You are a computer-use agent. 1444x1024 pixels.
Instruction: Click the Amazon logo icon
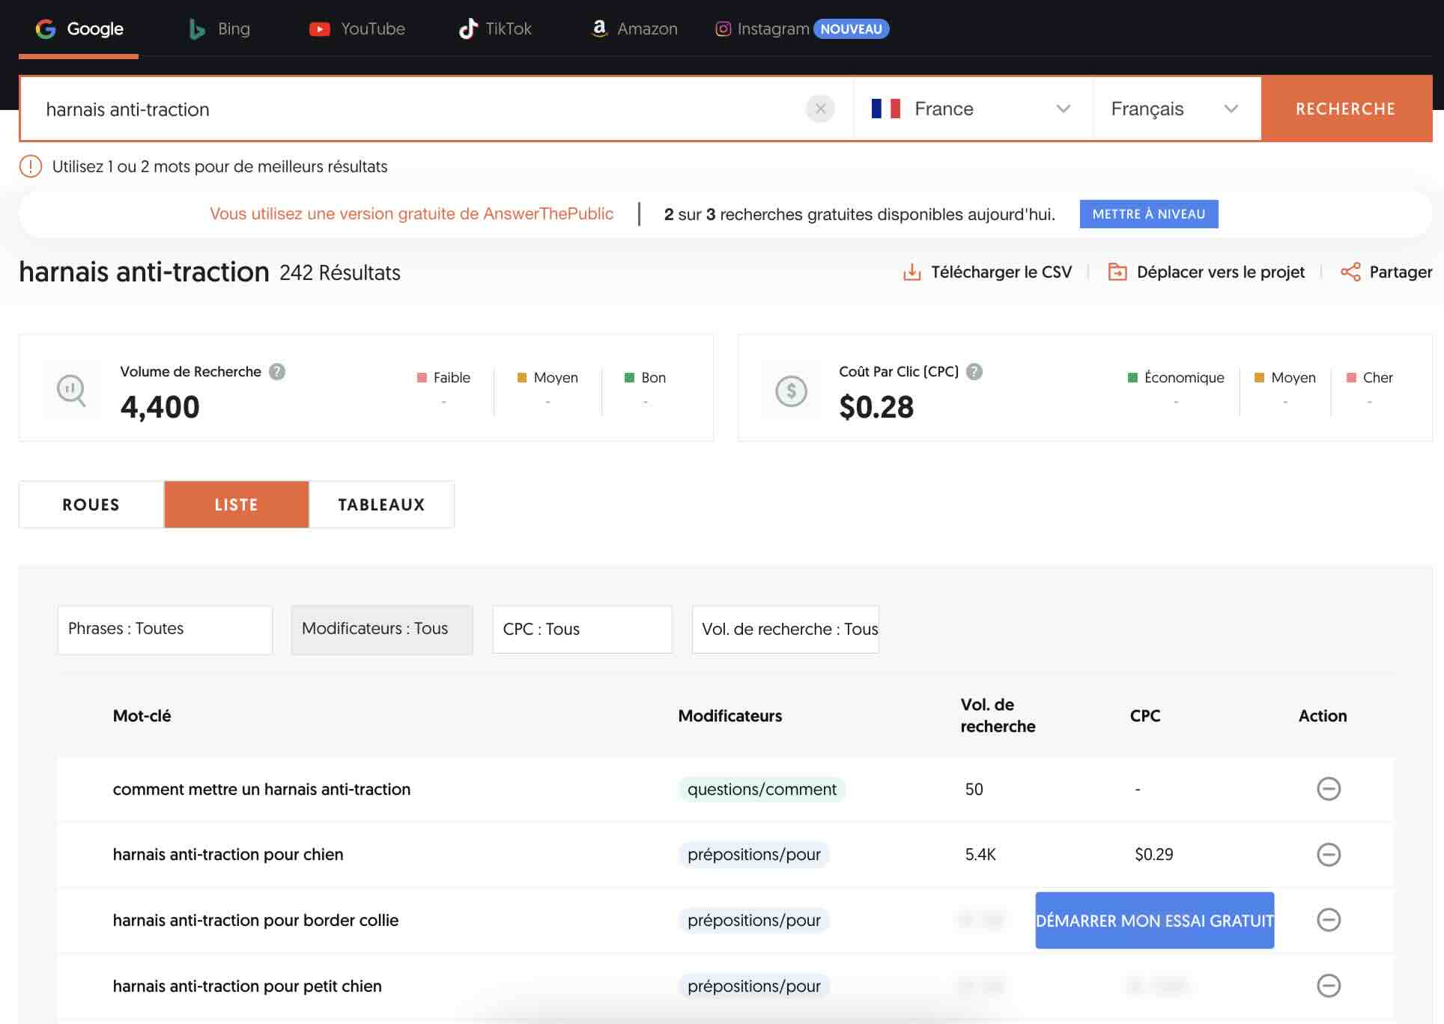click(x=599, y=29)
